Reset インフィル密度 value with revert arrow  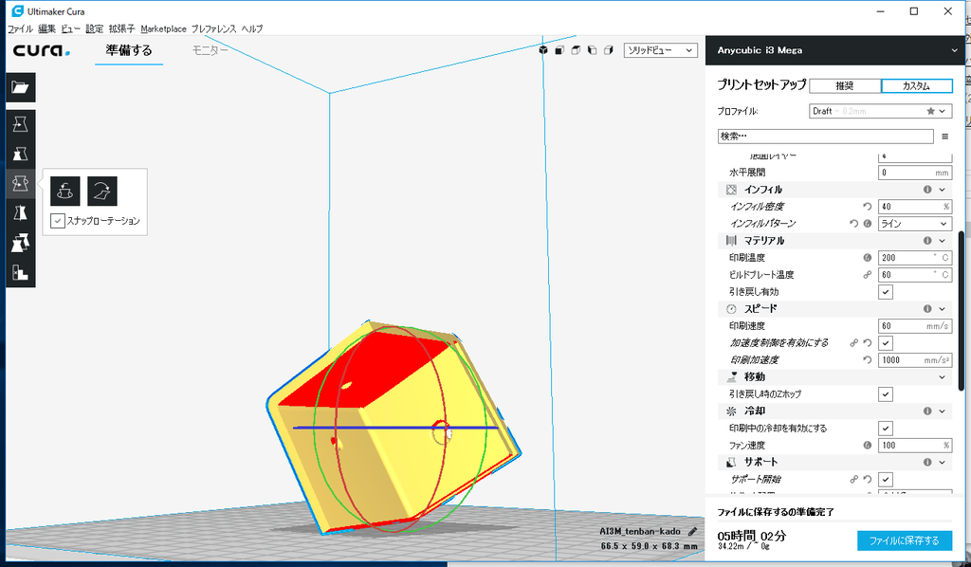(x=867, y=206)
